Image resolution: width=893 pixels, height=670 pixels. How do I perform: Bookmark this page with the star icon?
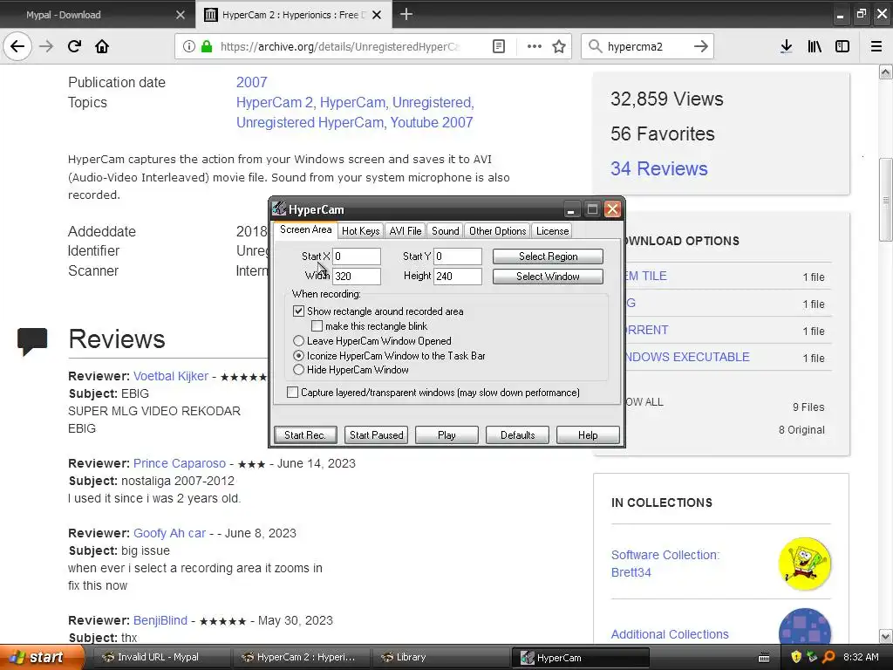coord(559,46)
